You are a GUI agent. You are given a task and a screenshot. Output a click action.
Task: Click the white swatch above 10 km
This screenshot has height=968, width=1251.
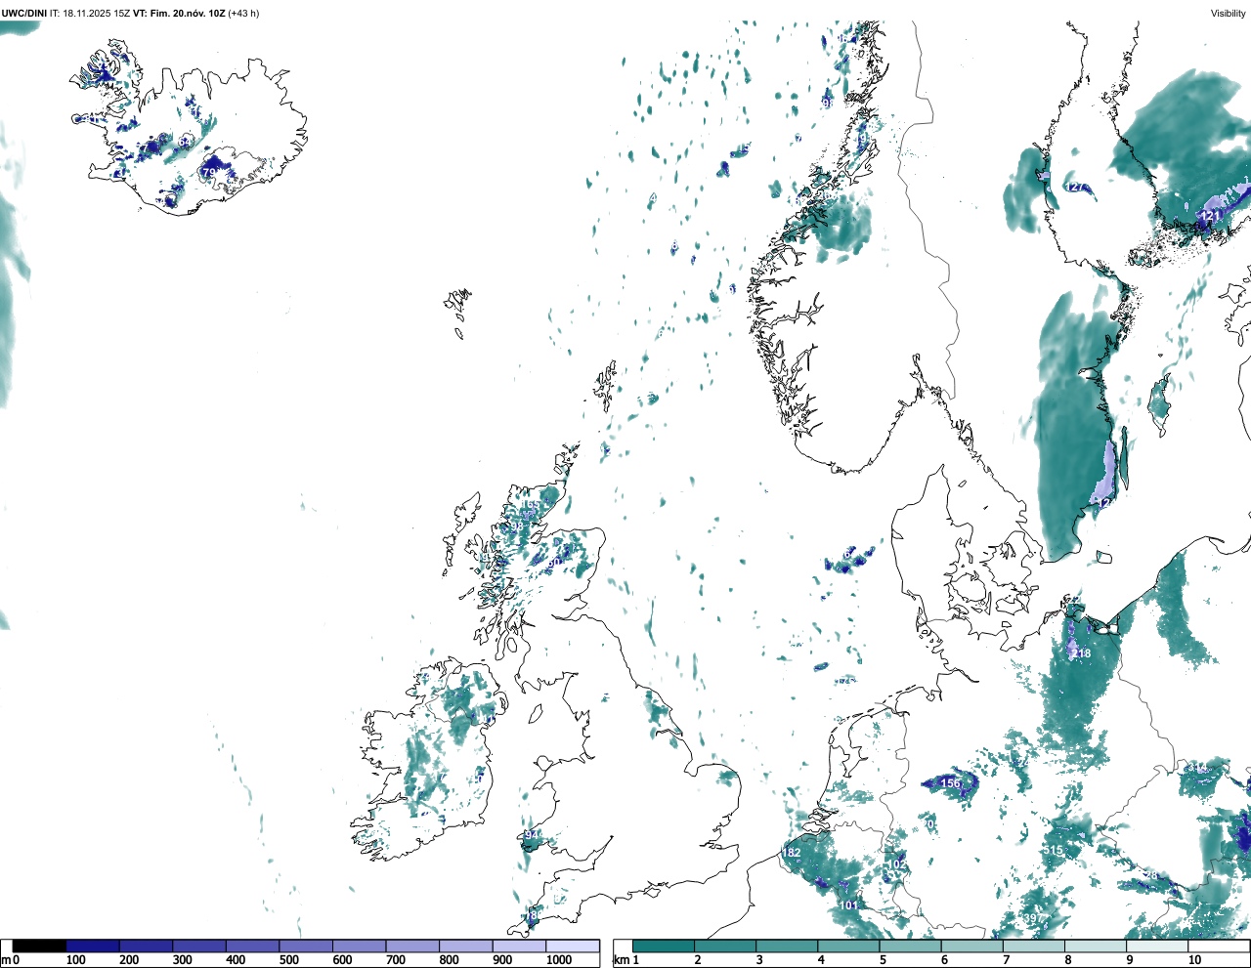click(1219, 947)
